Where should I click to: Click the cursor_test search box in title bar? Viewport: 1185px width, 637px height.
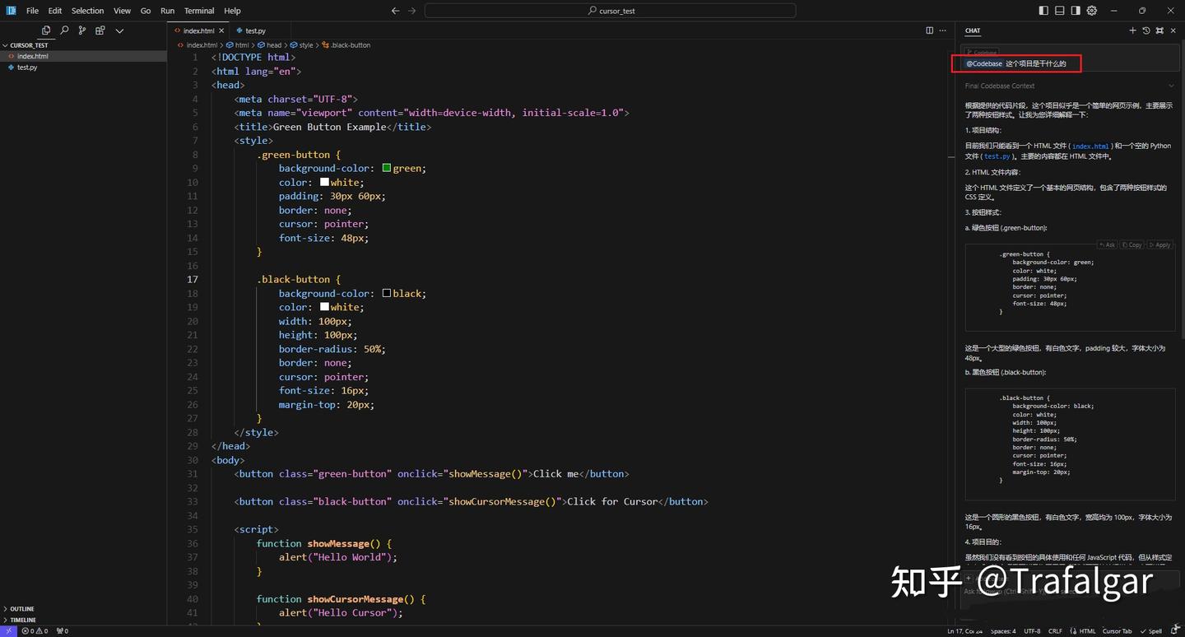click(610, 11)
